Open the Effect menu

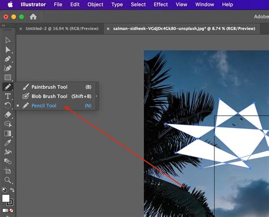(x=161, y=5)
